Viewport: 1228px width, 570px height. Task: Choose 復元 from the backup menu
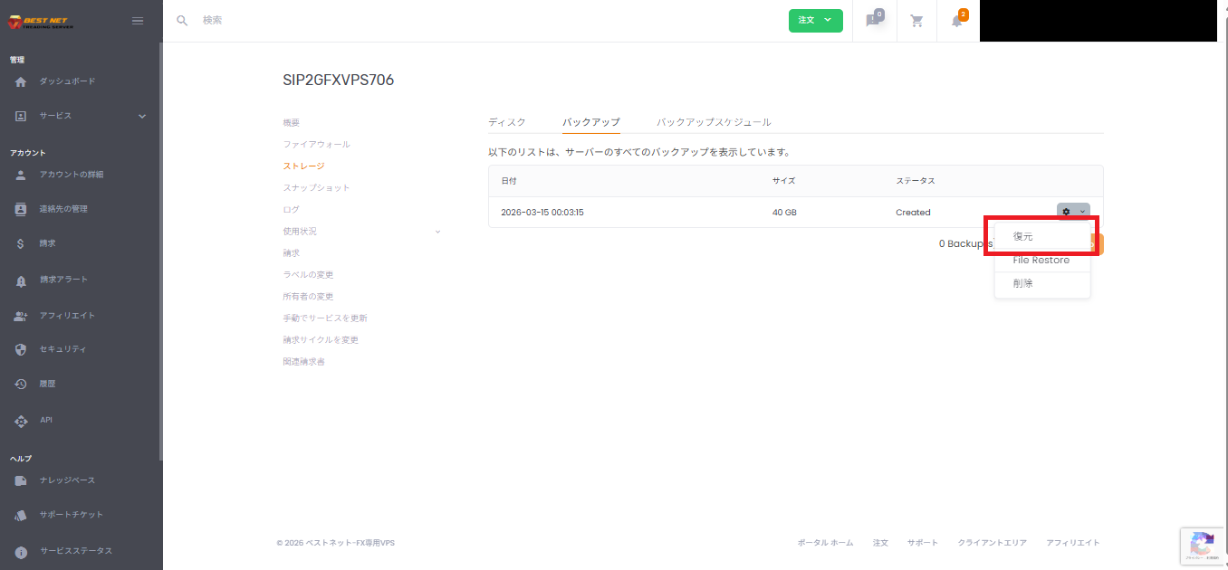(x=1022, y=235)
